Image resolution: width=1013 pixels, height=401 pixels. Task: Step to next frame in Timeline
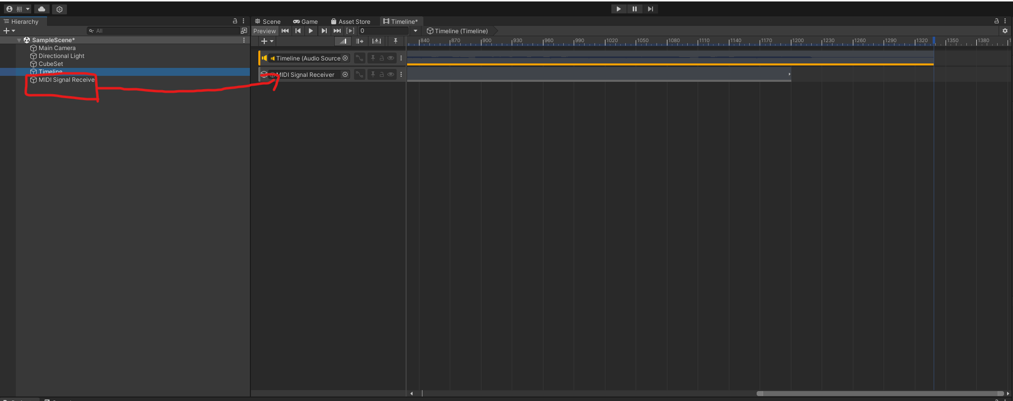click(x=324, y=31)
